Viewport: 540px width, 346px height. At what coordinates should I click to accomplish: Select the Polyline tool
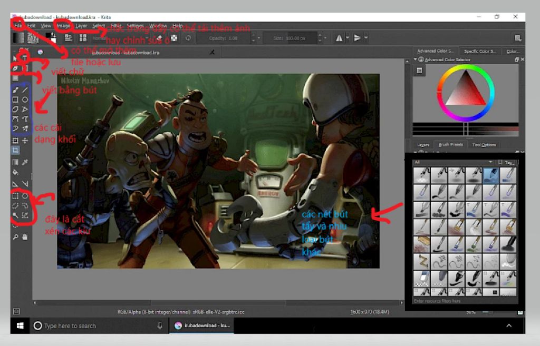tap(25, 110)
